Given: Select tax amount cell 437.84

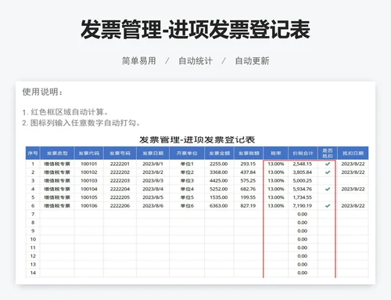Looking at the screenshot, I should 248,172.
